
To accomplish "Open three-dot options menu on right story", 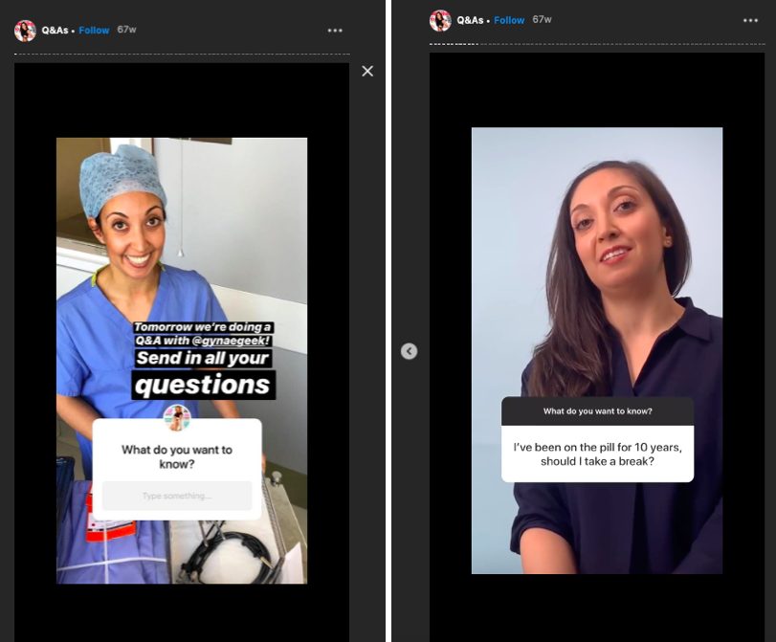I will click(750, 20).
